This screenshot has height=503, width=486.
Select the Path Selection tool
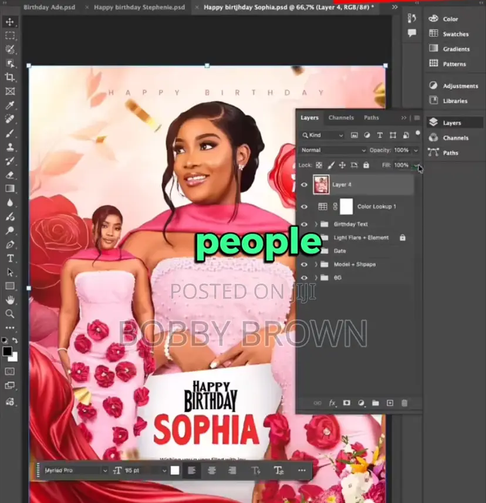click(10, 272)
